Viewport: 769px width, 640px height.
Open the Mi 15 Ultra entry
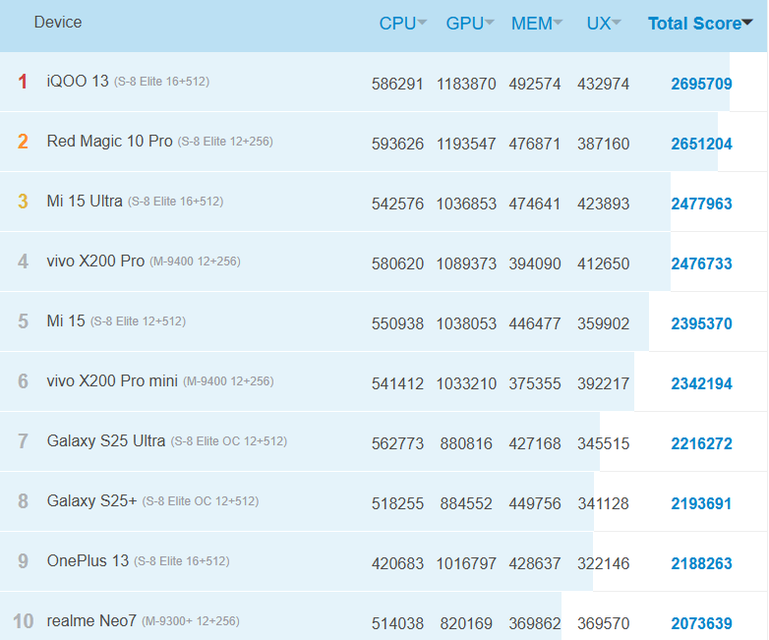(x=85, y=202)
